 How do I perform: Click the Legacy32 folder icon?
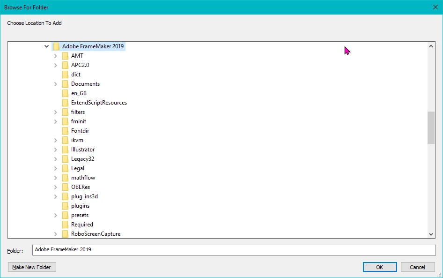[x=65, y=158]
